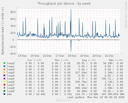The width and height of the screenshot is (128, 103).
Task: Click the 'Munin 2.0.33-1' version text
Action: (64, 100)
